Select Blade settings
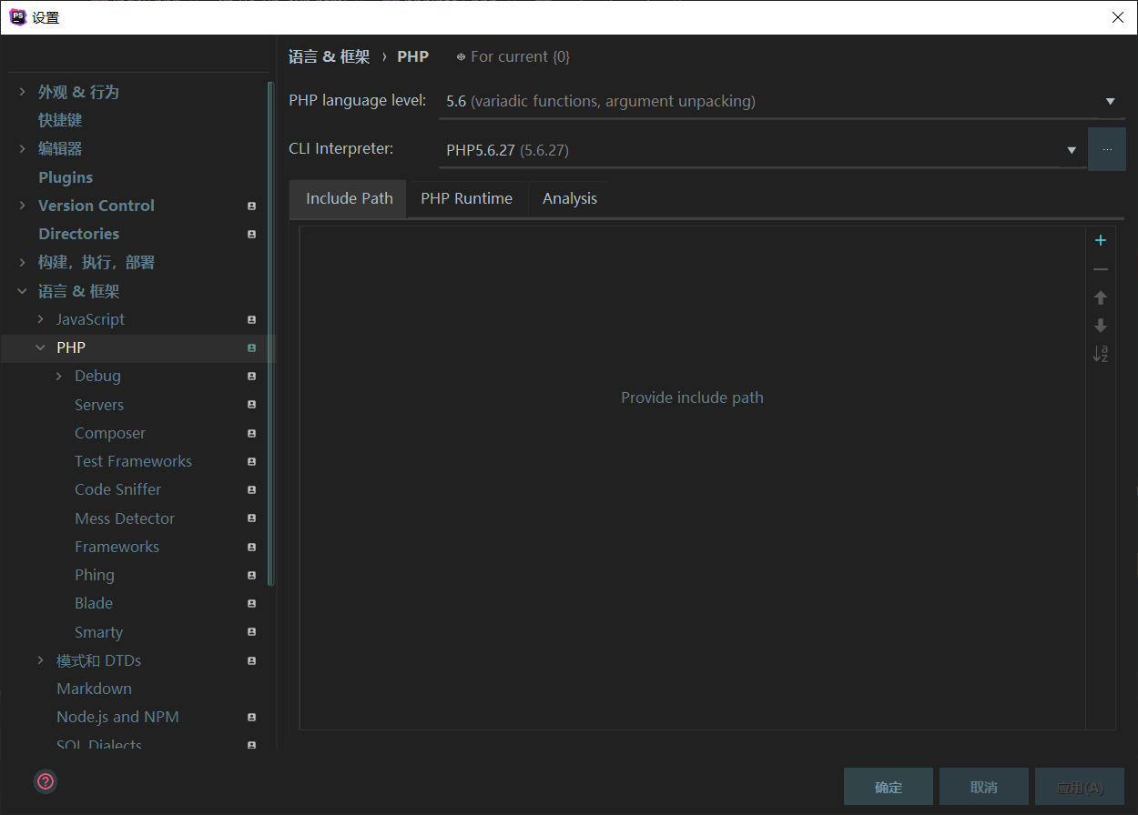Viewport: 1138px width, 815px height. click(x=94, y=603)
